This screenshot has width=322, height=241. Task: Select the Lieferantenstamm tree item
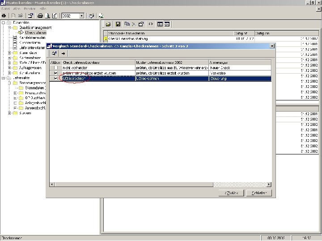pos(32,48)
